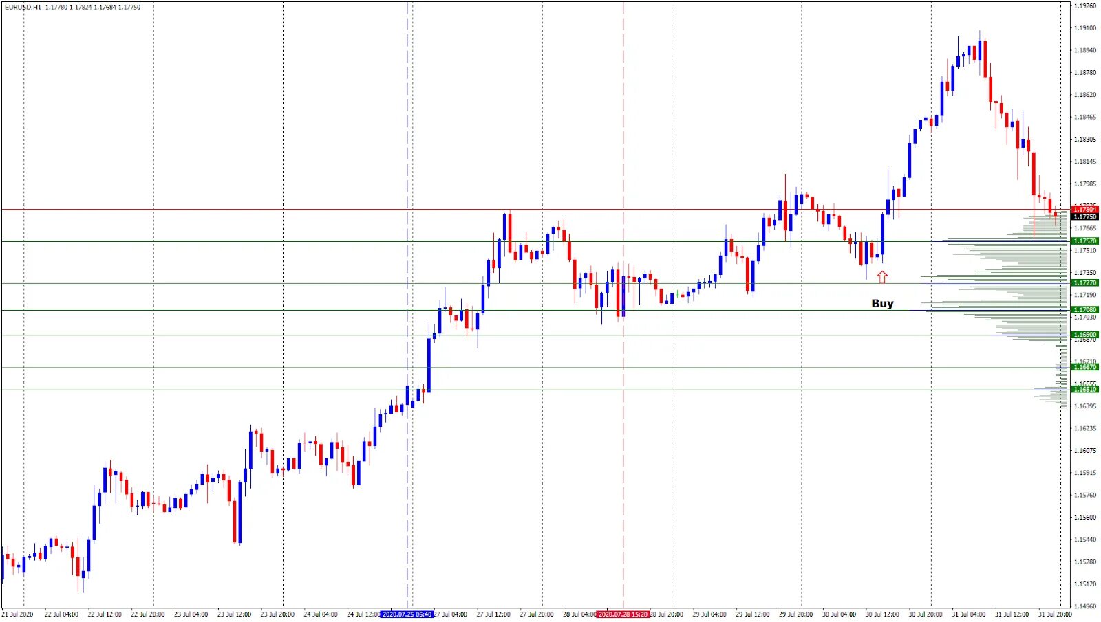Image resolution: width=1101 pixels, height=622 pixels.
Task: Select the red 1.17804 price level tag
Action: tap(1085, 210)
